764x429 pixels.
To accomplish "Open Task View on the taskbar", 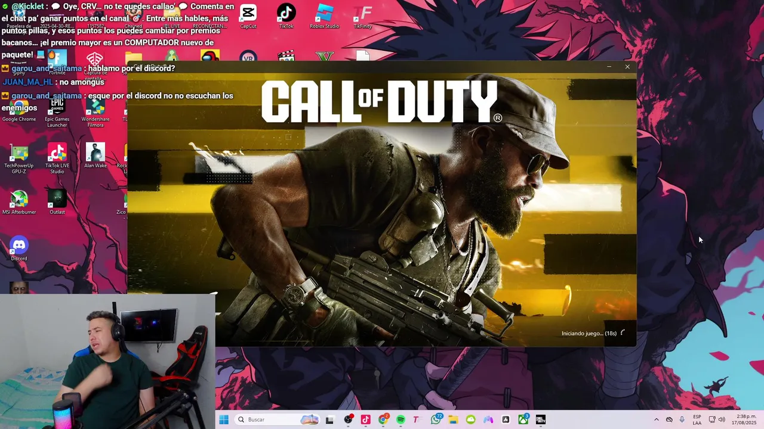I will [329, 419].
